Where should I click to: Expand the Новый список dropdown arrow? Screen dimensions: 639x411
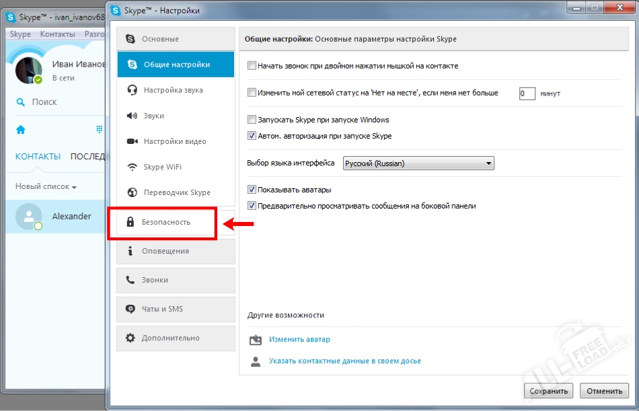pos(74,187)
